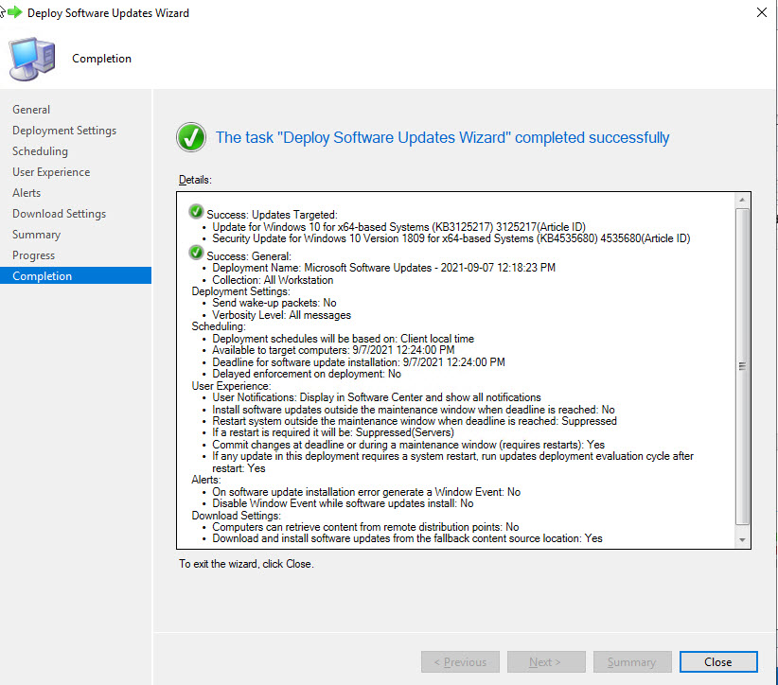Select Alerts in the wizard sidebar

coord(27,193)
